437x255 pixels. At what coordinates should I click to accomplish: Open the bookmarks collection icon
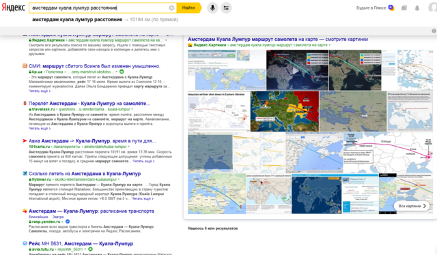404,8
